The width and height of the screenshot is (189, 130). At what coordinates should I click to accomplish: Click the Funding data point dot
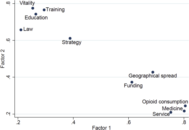132,82
